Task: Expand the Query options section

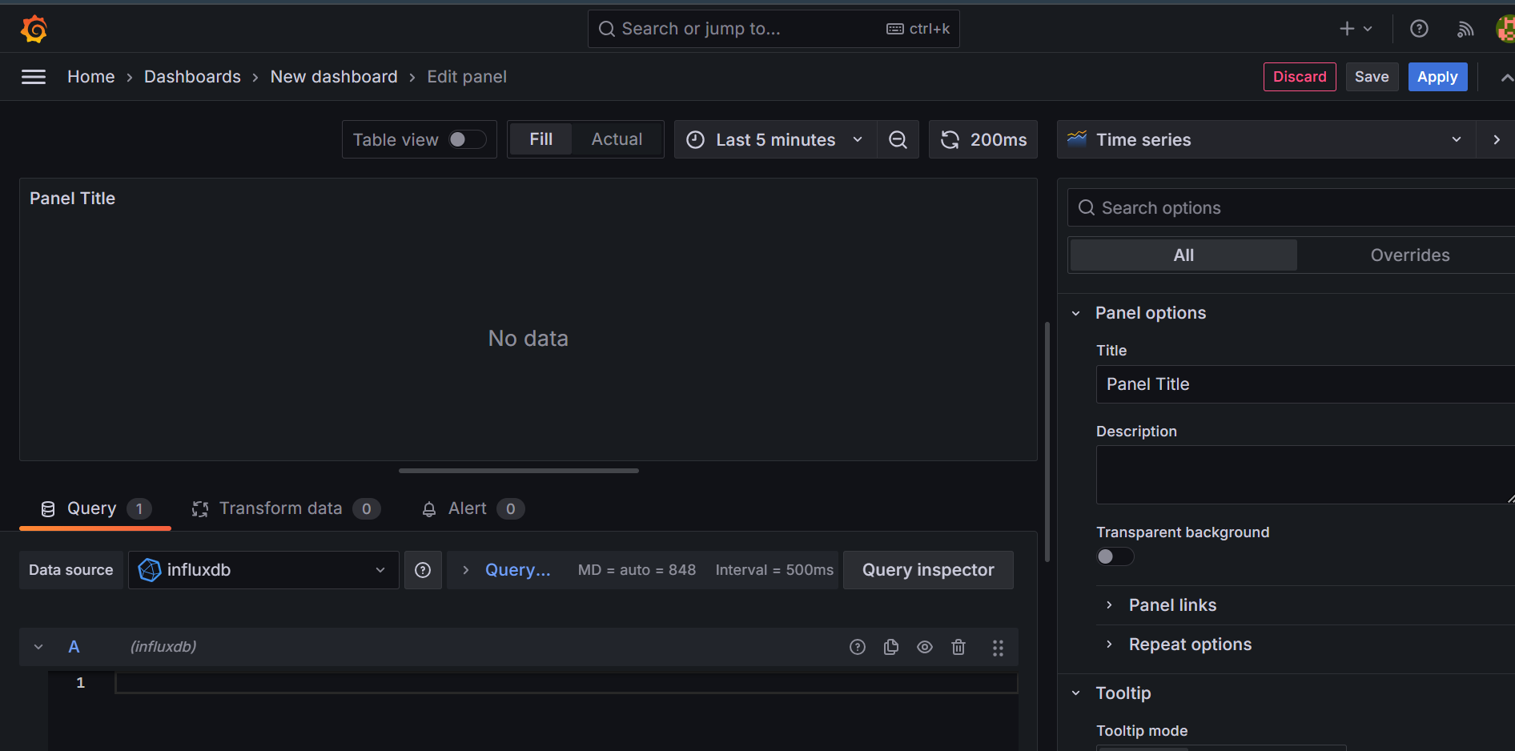Action: point(508,570)
